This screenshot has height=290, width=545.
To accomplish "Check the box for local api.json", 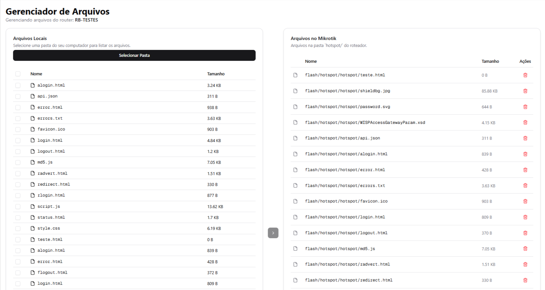I will [x=18, y=96].
